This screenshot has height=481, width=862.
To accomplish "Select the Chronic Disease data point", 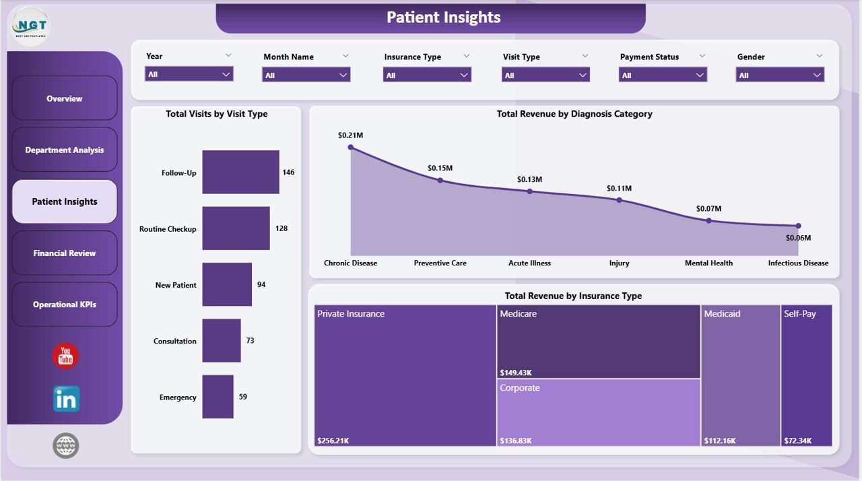I will 350,147.
